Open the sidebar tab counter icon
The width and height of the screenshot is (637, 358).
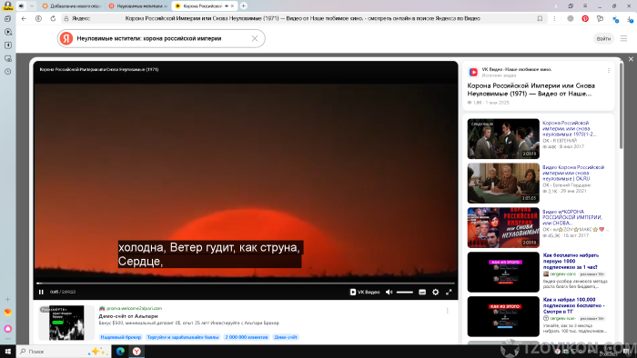[7, 45]
